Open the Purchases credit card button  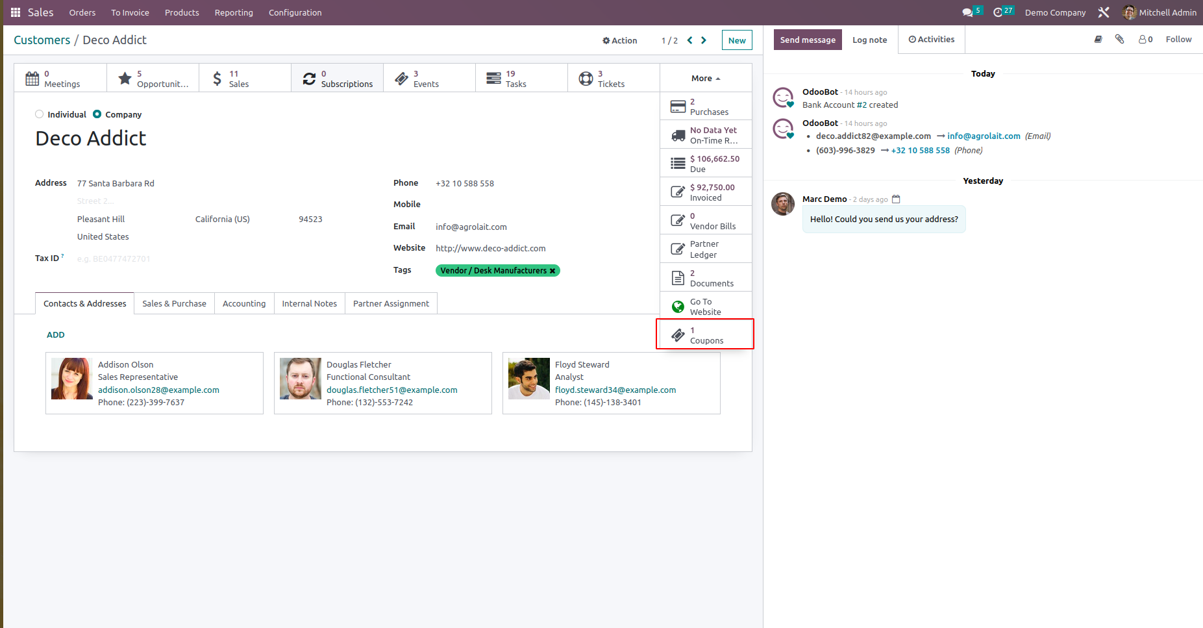(706, 107)
